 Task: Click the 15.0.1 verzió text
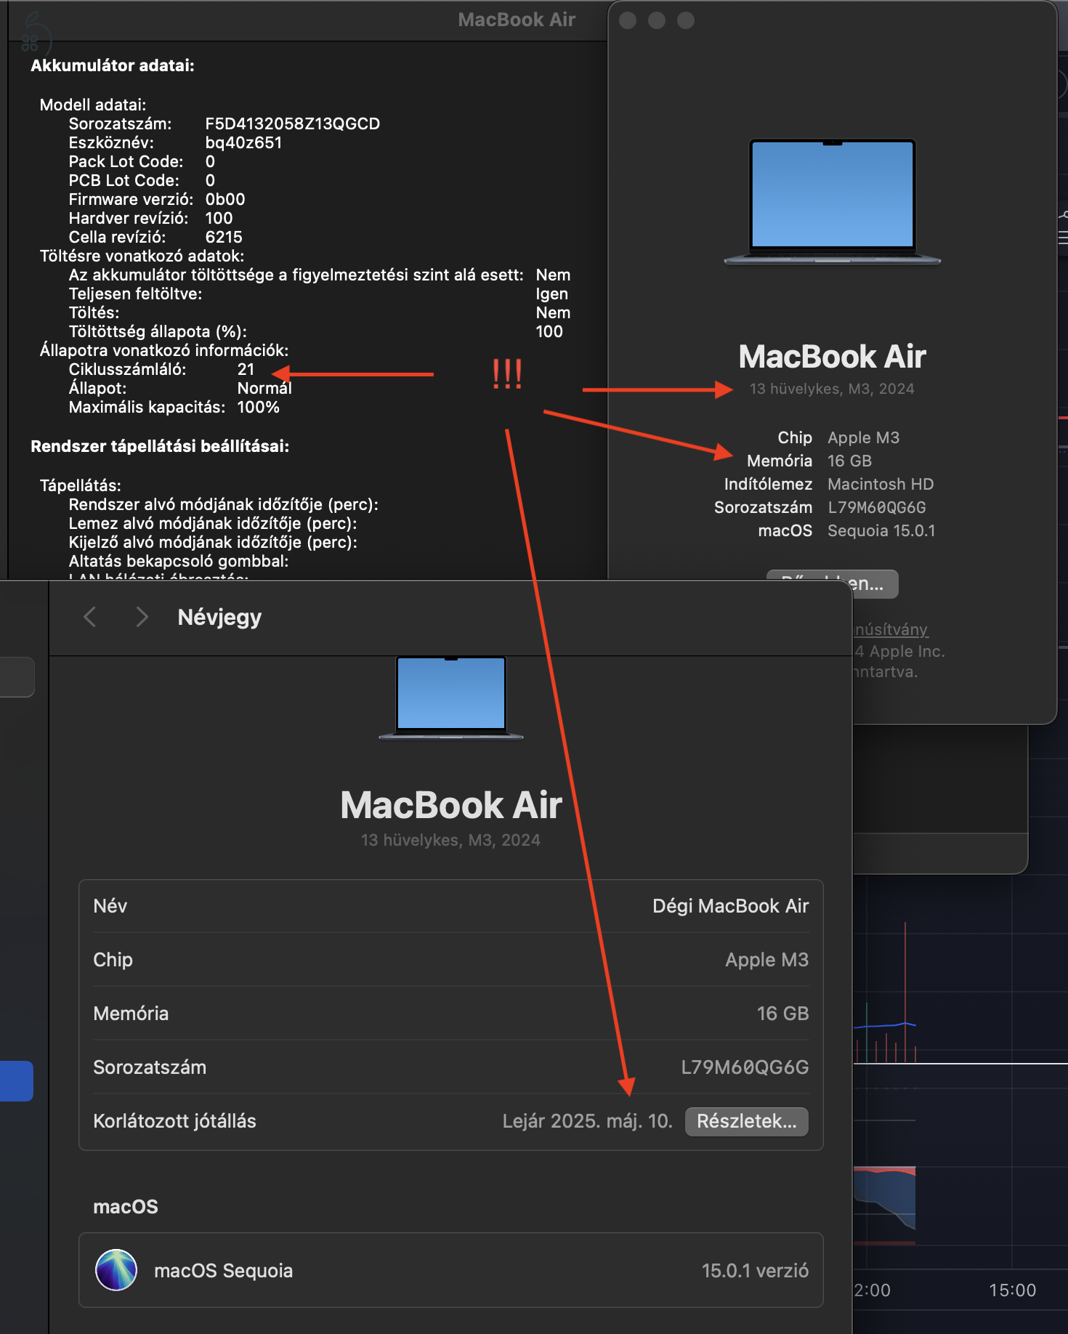pyautogui.click(x=755, y=1271)
